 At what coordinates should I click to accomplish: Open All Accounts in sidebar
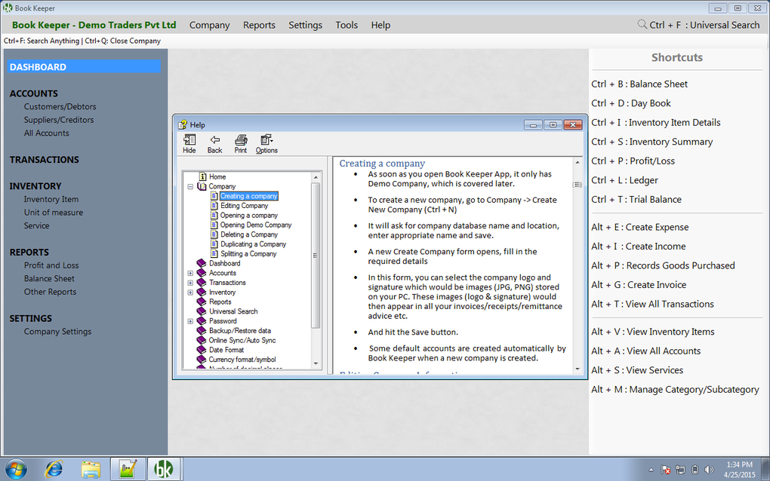coord(47,133)
